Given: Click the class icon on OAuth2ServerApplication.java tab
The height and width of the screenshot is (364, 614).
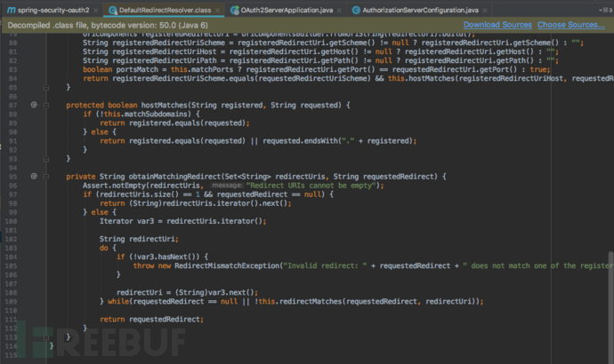Looking at the screenshot, I should [235, 10].
